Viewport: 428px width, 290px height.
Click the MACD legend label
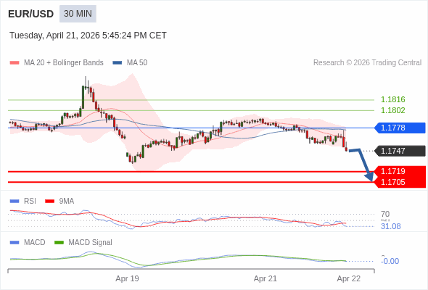[35, 243]
